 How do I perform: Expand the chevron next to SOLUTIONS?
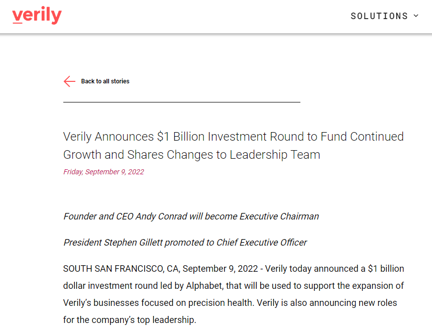click(416, 16)
